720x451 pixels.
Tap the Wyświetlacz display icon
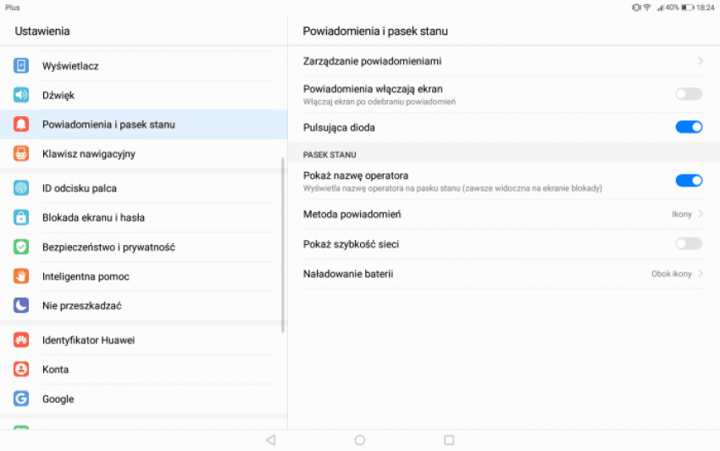[x=21, y=65]
